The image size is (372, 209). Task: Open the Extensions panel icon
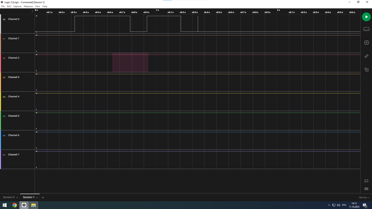[366, 70]
